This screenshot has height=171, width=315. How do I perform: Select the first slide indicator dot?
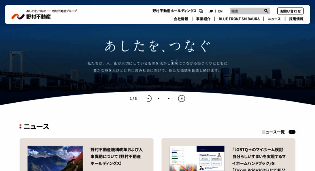[x=148, y=99]
